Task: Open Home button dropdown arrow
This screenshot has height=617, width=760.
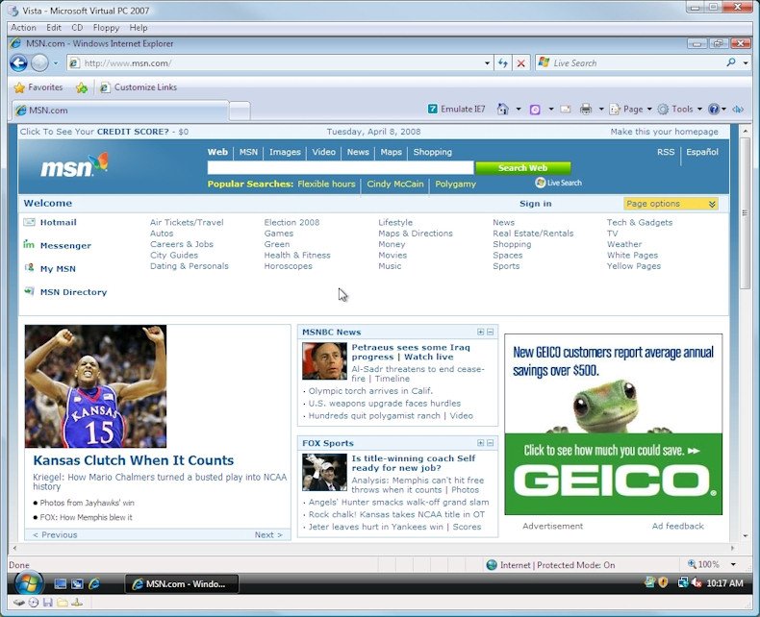Action: 519,109
